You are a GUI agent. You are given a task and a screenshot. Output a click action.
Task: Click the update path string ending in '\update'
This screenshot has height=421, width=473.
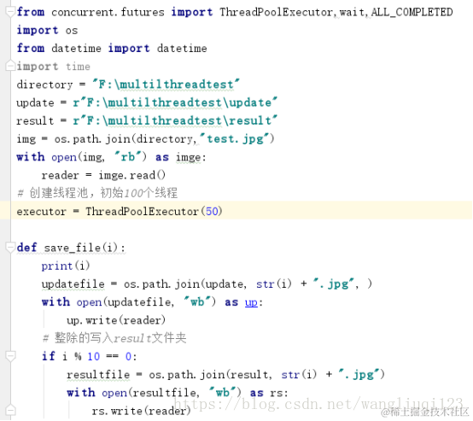pos(175,102)
